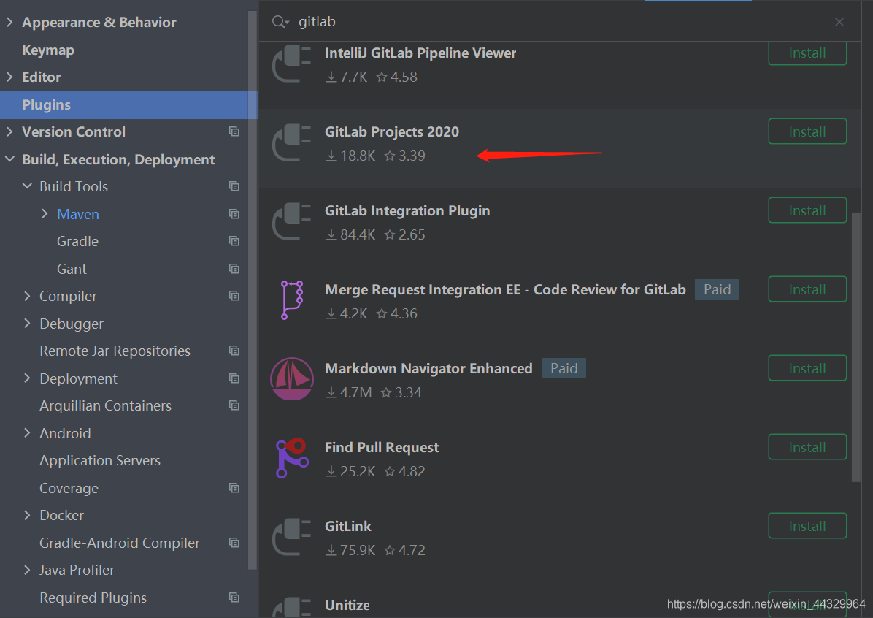873x618 pixels.
Task: Expand the Java Profiler section
Action: [x=27, y=570]
